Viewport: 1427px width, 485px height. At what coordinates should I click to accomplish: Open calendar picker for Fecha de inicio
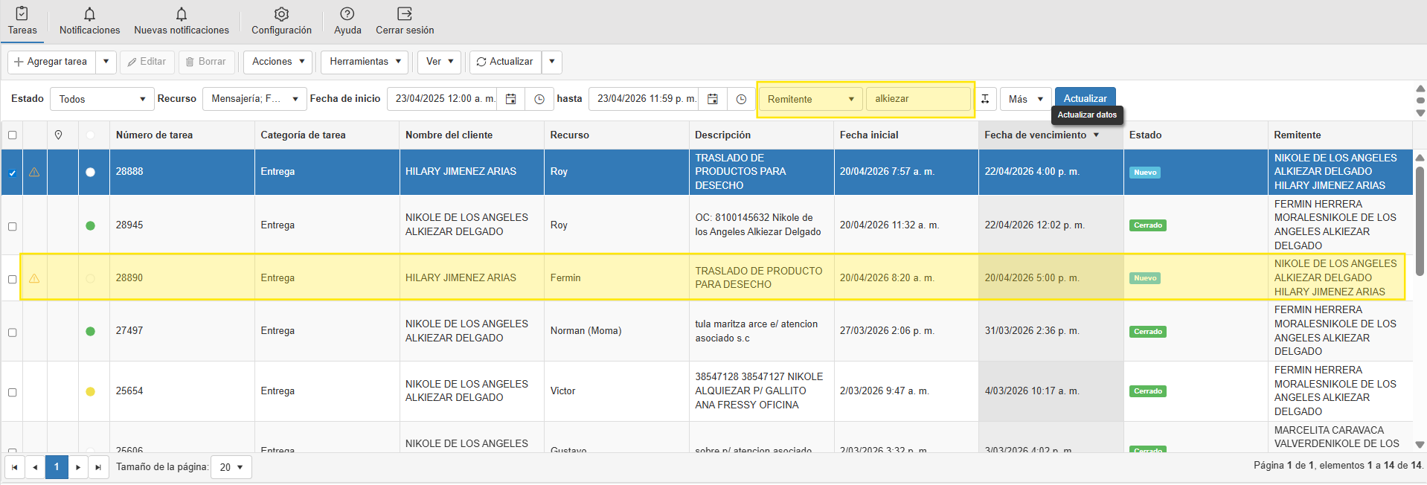[x=511, y=99]
